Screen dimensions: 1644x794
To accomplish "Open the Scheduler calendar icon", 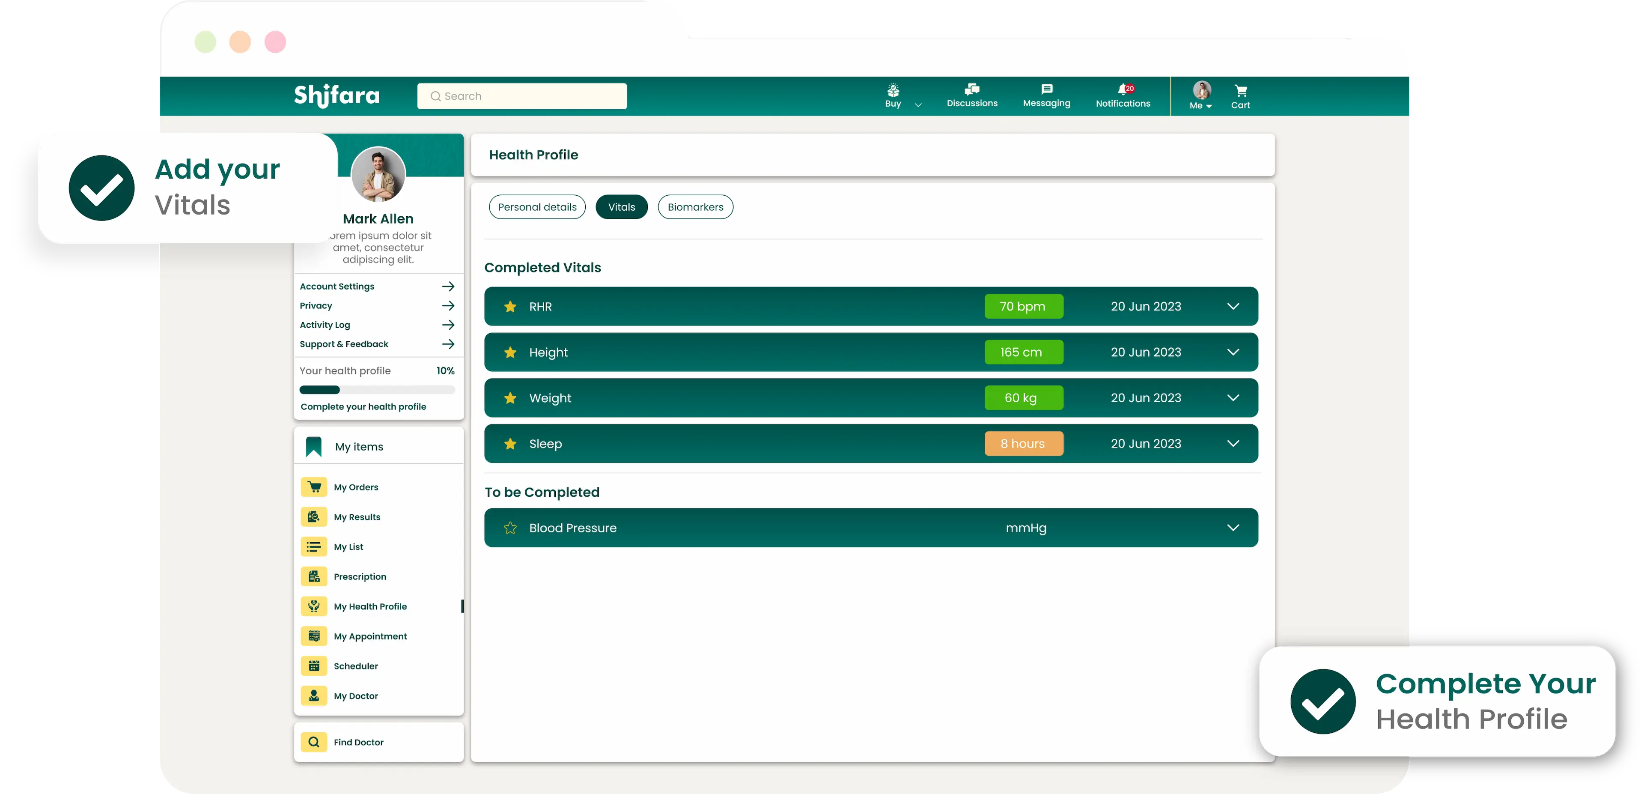I will click(314, 666).
